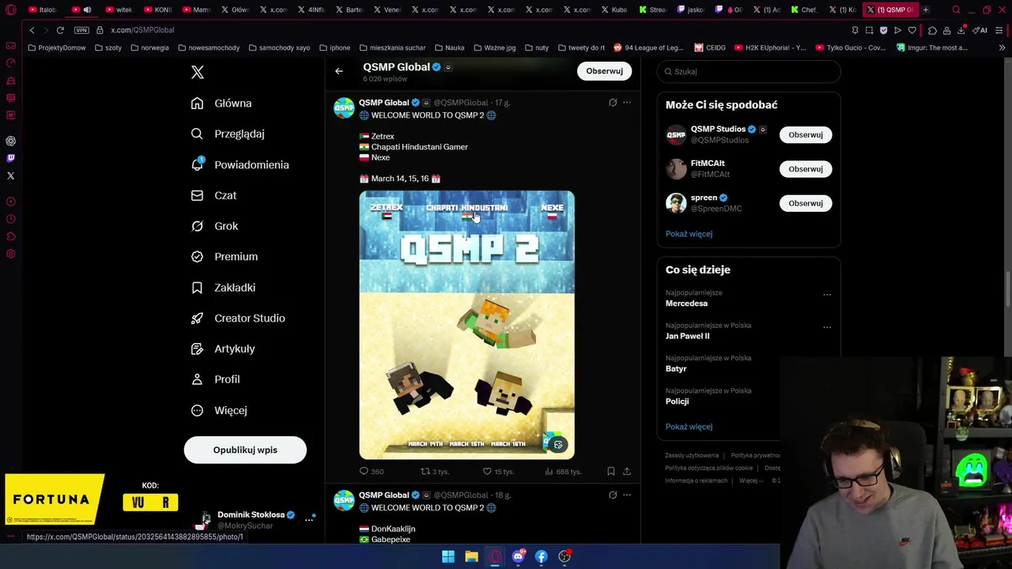Image resolution: width=1012 pixels, height=569 pixels.
Task: Open options for Mercedesa trend
Action: pyautogui.click(x=827, y=295)
